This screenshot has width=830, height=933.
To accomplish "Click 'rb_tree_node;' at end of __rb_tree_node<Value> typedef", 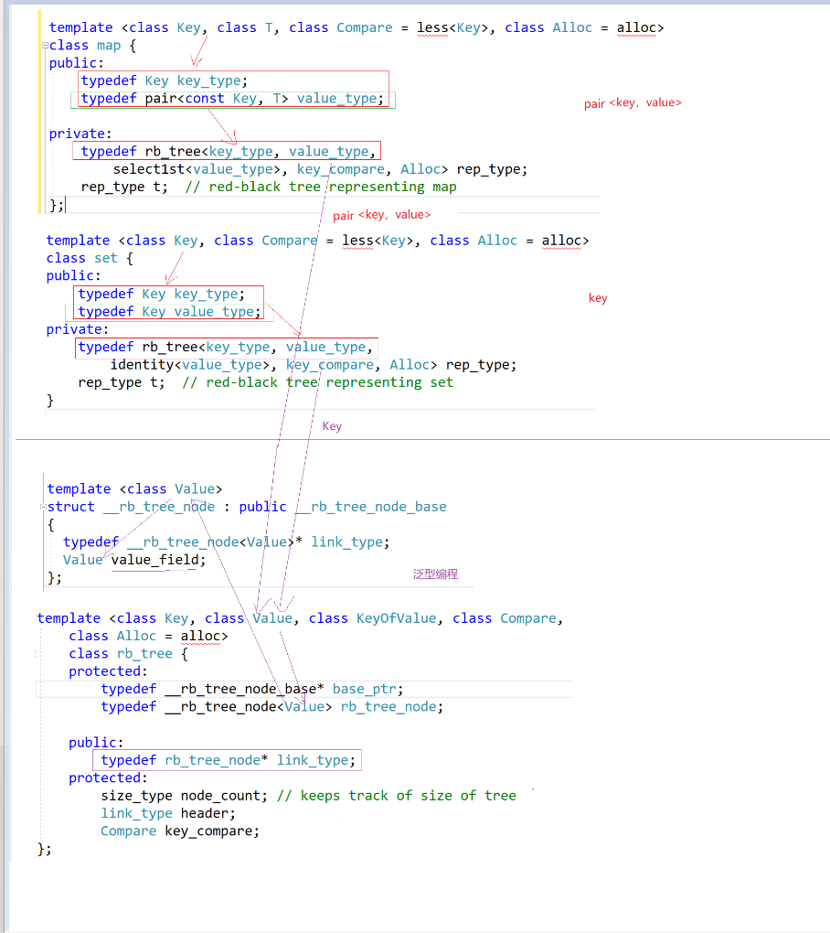I will click(x=392, y=707).
